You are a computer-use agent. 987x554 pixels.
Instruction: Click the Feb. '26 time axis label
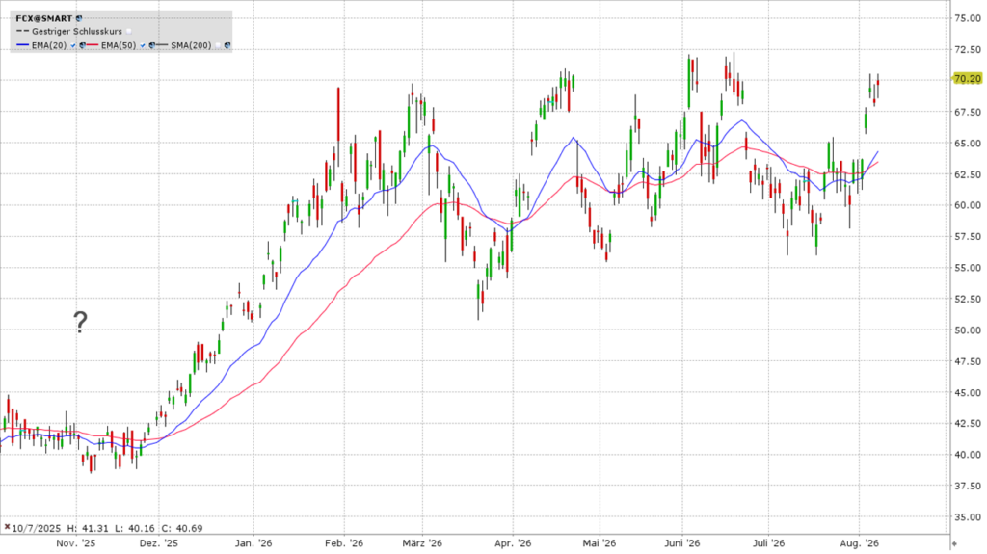[x=344, y=543]
